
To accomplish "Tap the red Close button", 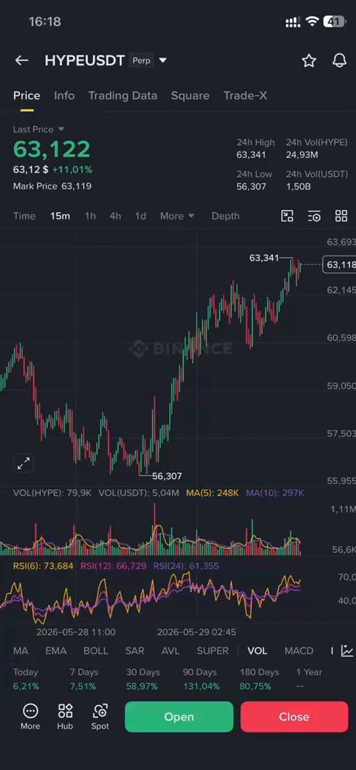I will pos(294,717).
